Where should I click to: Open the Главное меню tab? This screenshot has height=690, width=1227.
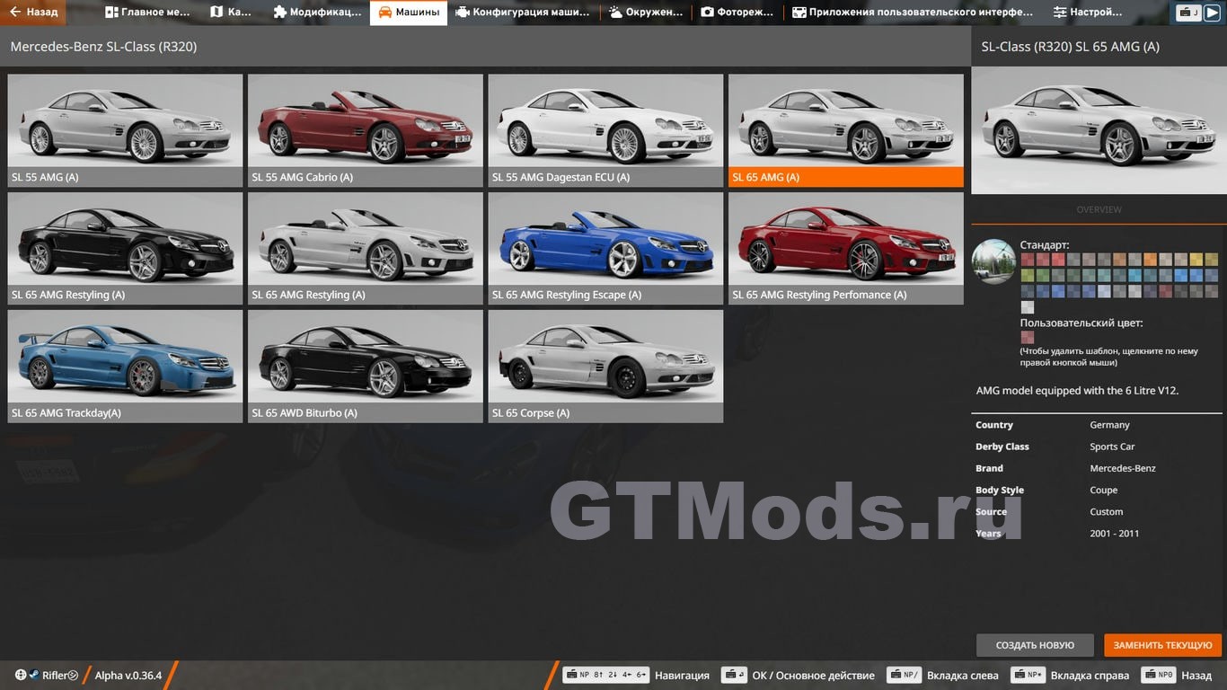[147, 13]
